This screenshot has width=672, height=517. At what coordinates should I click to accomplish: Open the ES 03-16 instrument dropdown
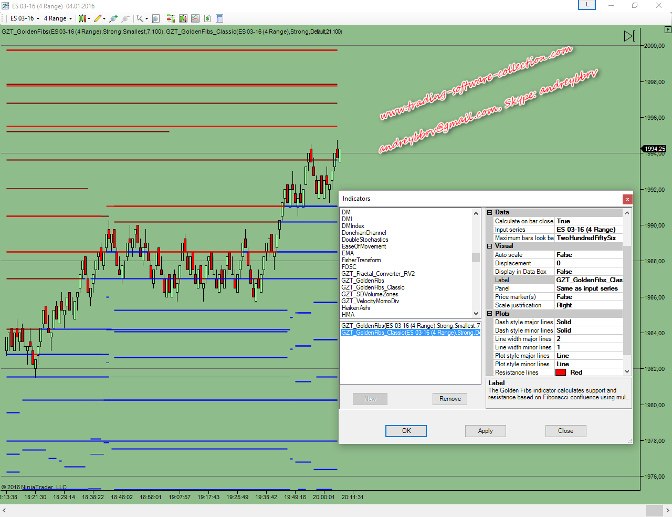pos(25,18)
